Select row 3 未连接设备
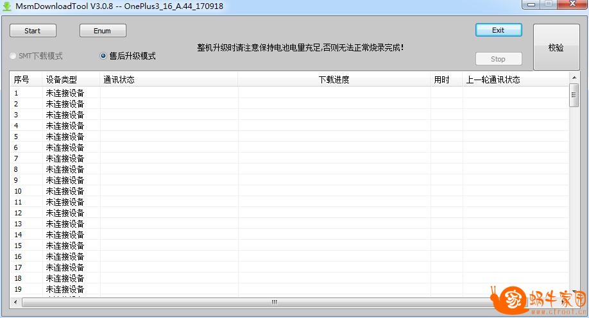The height and width of the screenshot is (318, 589). 289,115
